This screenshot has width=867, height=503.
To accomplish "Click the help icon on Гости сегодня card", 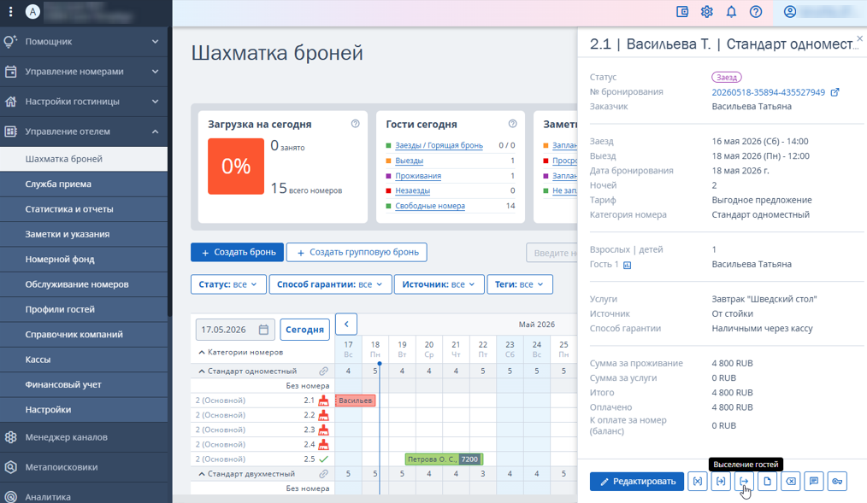I will (512, 124).
